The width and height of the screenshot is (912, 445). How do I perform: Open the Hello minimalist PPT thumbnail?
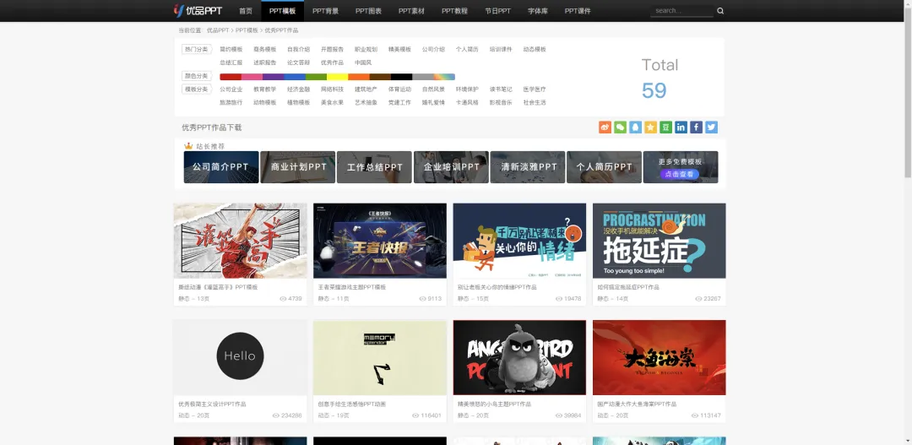click(240, 358)
